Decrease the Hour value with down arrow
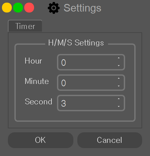This screenshot has width=150, height=156. pyautogui.click(x=119, y=65)
